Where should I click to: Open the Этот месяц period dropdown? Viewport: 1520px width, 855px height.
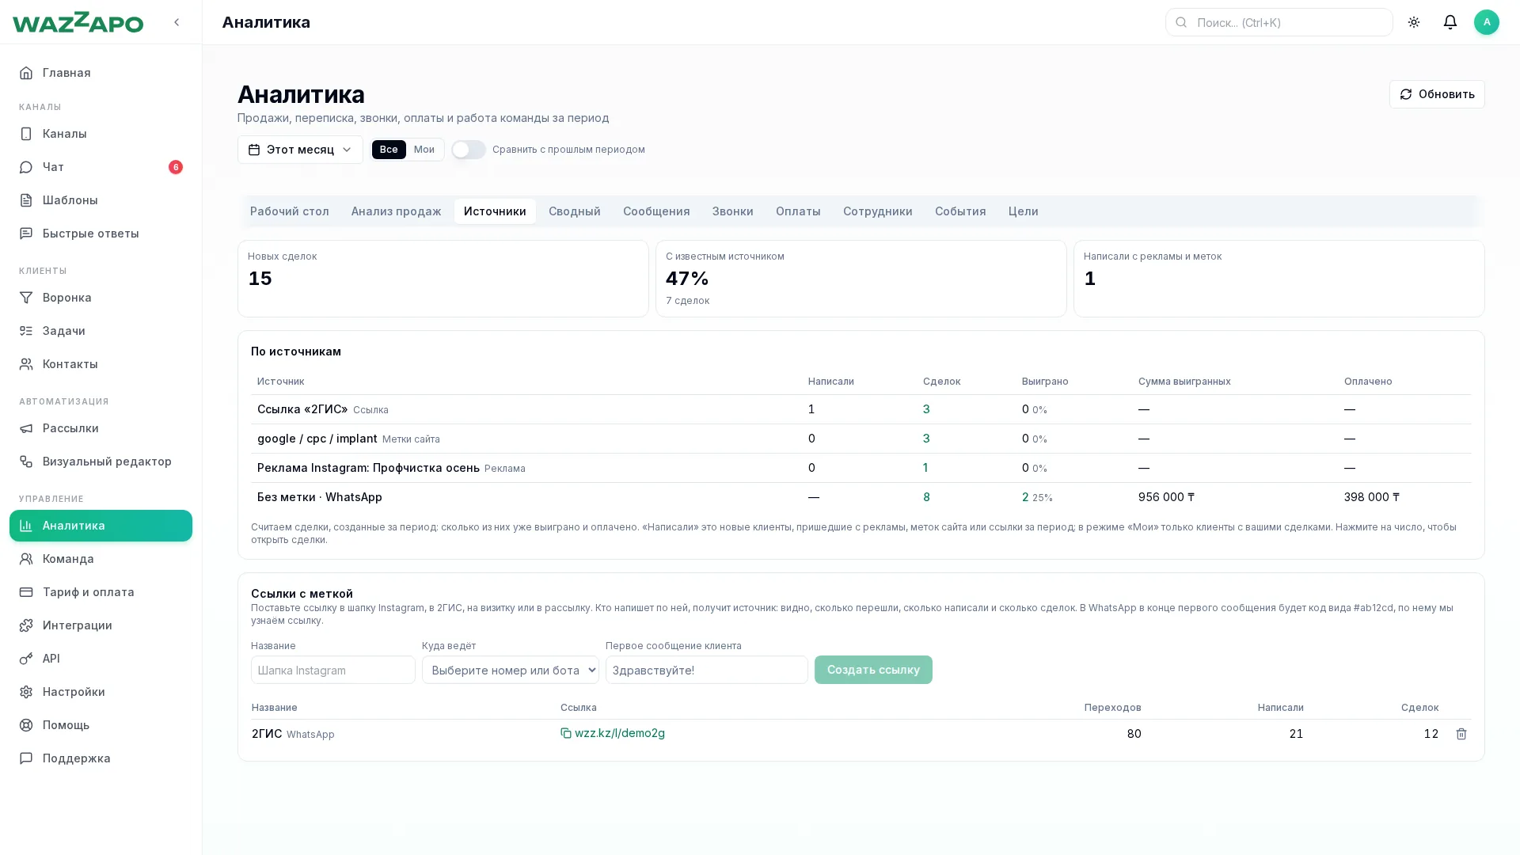[300, 150]
